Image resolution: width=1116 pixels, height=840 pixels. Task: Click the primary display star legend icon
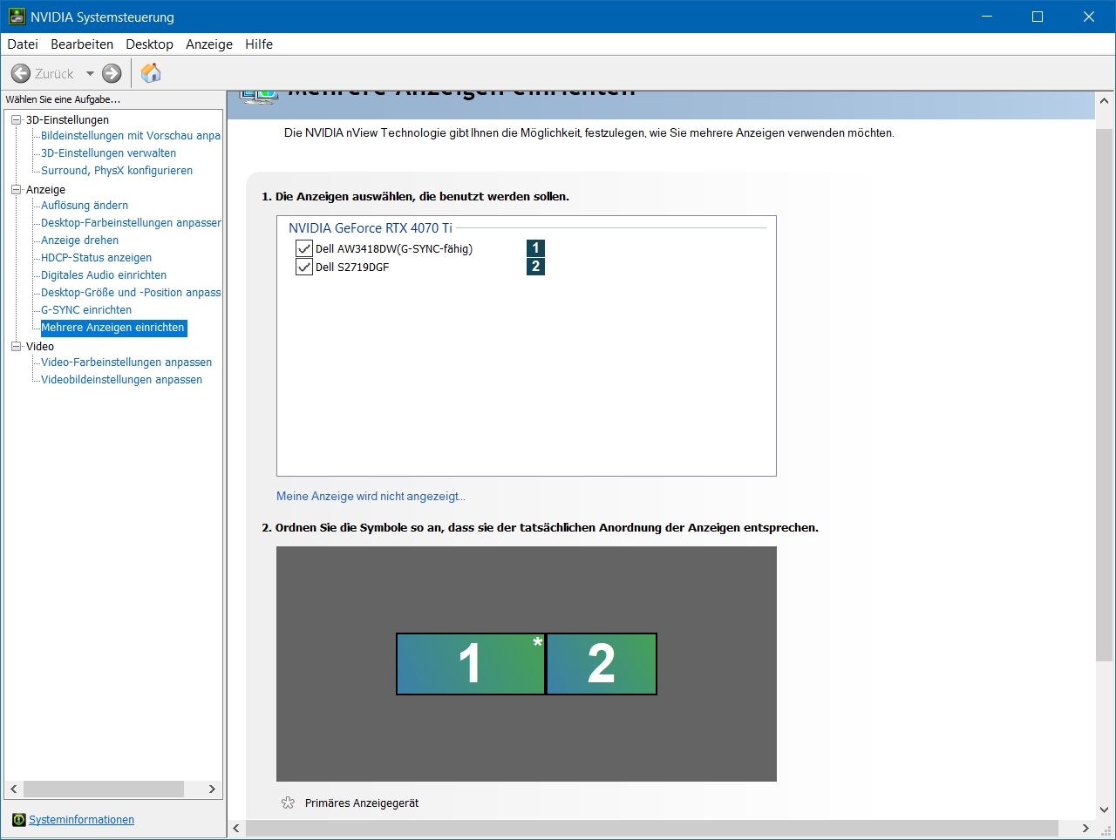[288, 803]
